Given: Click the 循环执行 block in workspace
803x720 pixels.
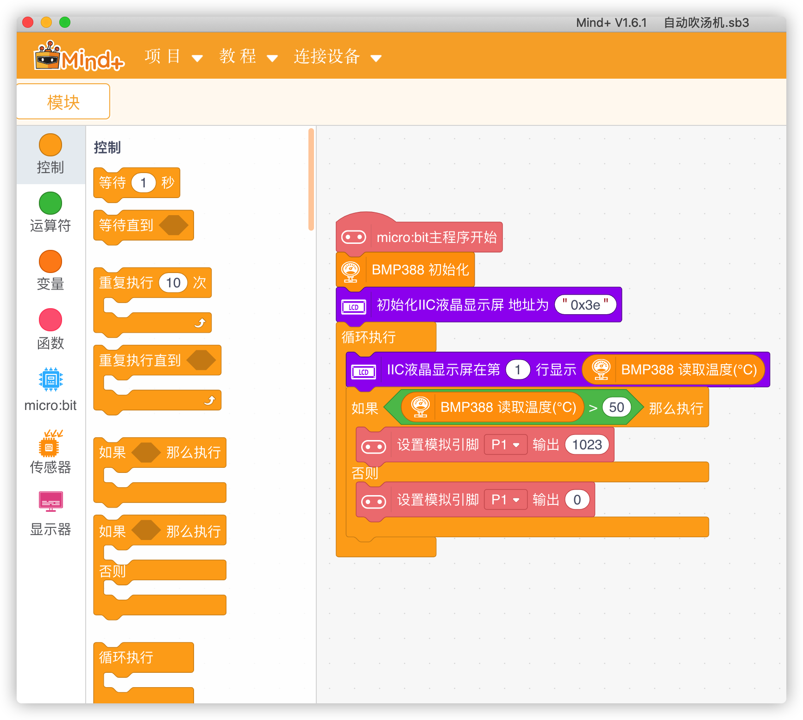Looking at the screenshot, I should point(386,337).
